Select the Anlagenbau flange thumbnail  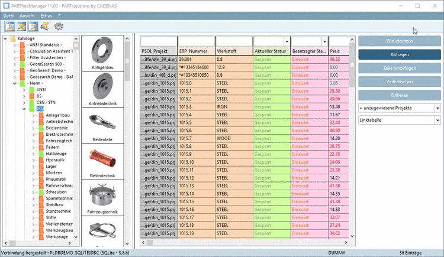102,53
